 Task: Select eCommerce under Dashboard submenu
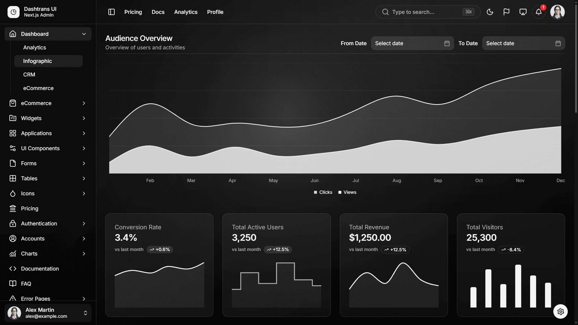48,88
